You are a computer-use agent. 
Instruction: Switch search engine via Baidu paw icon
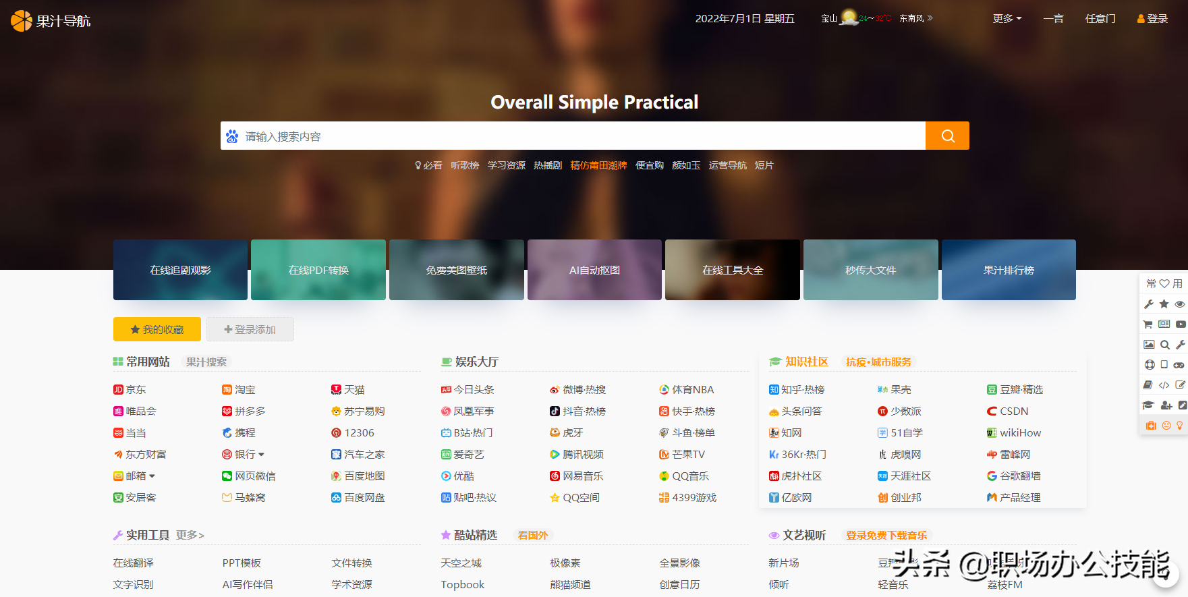point(232,136)
